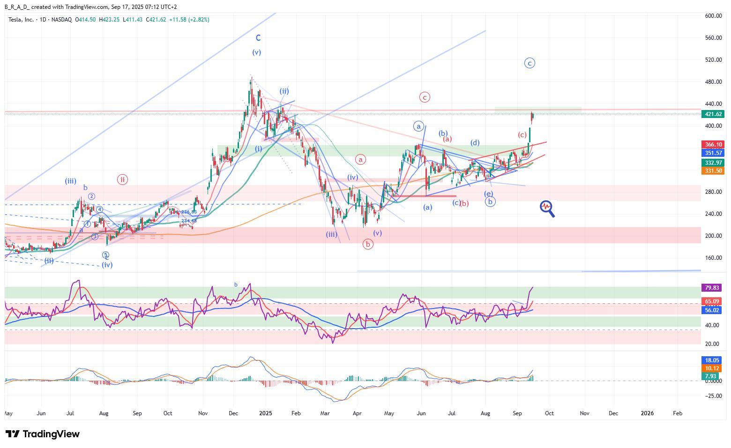The width and height of the screenshot is (731, 448).
Task: Click the 234.68 price annotation
Action: point(189,220)
